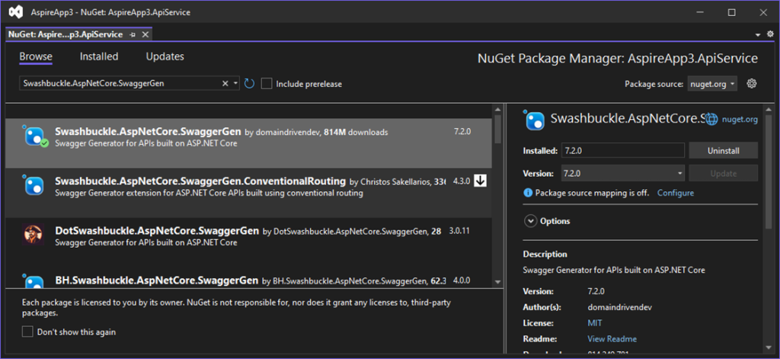Check Don't show this again box
This screenshot has height=359, width=780.
pos(28,332)
